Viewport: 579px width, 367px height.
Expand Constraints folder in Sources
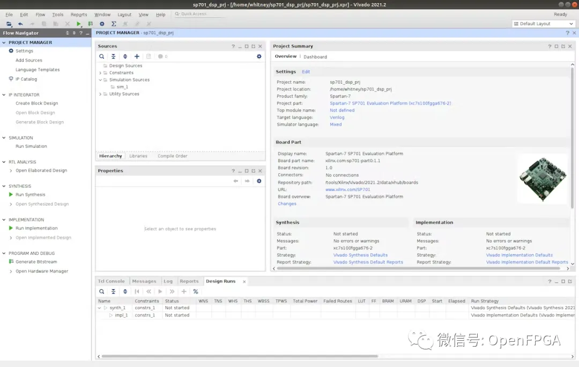click(100, 73)
